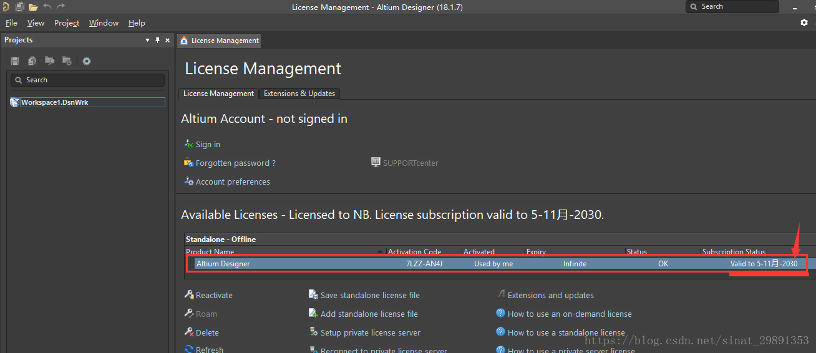Click the Used by me cell
816x353 pixels.
(x=493, y=264)
